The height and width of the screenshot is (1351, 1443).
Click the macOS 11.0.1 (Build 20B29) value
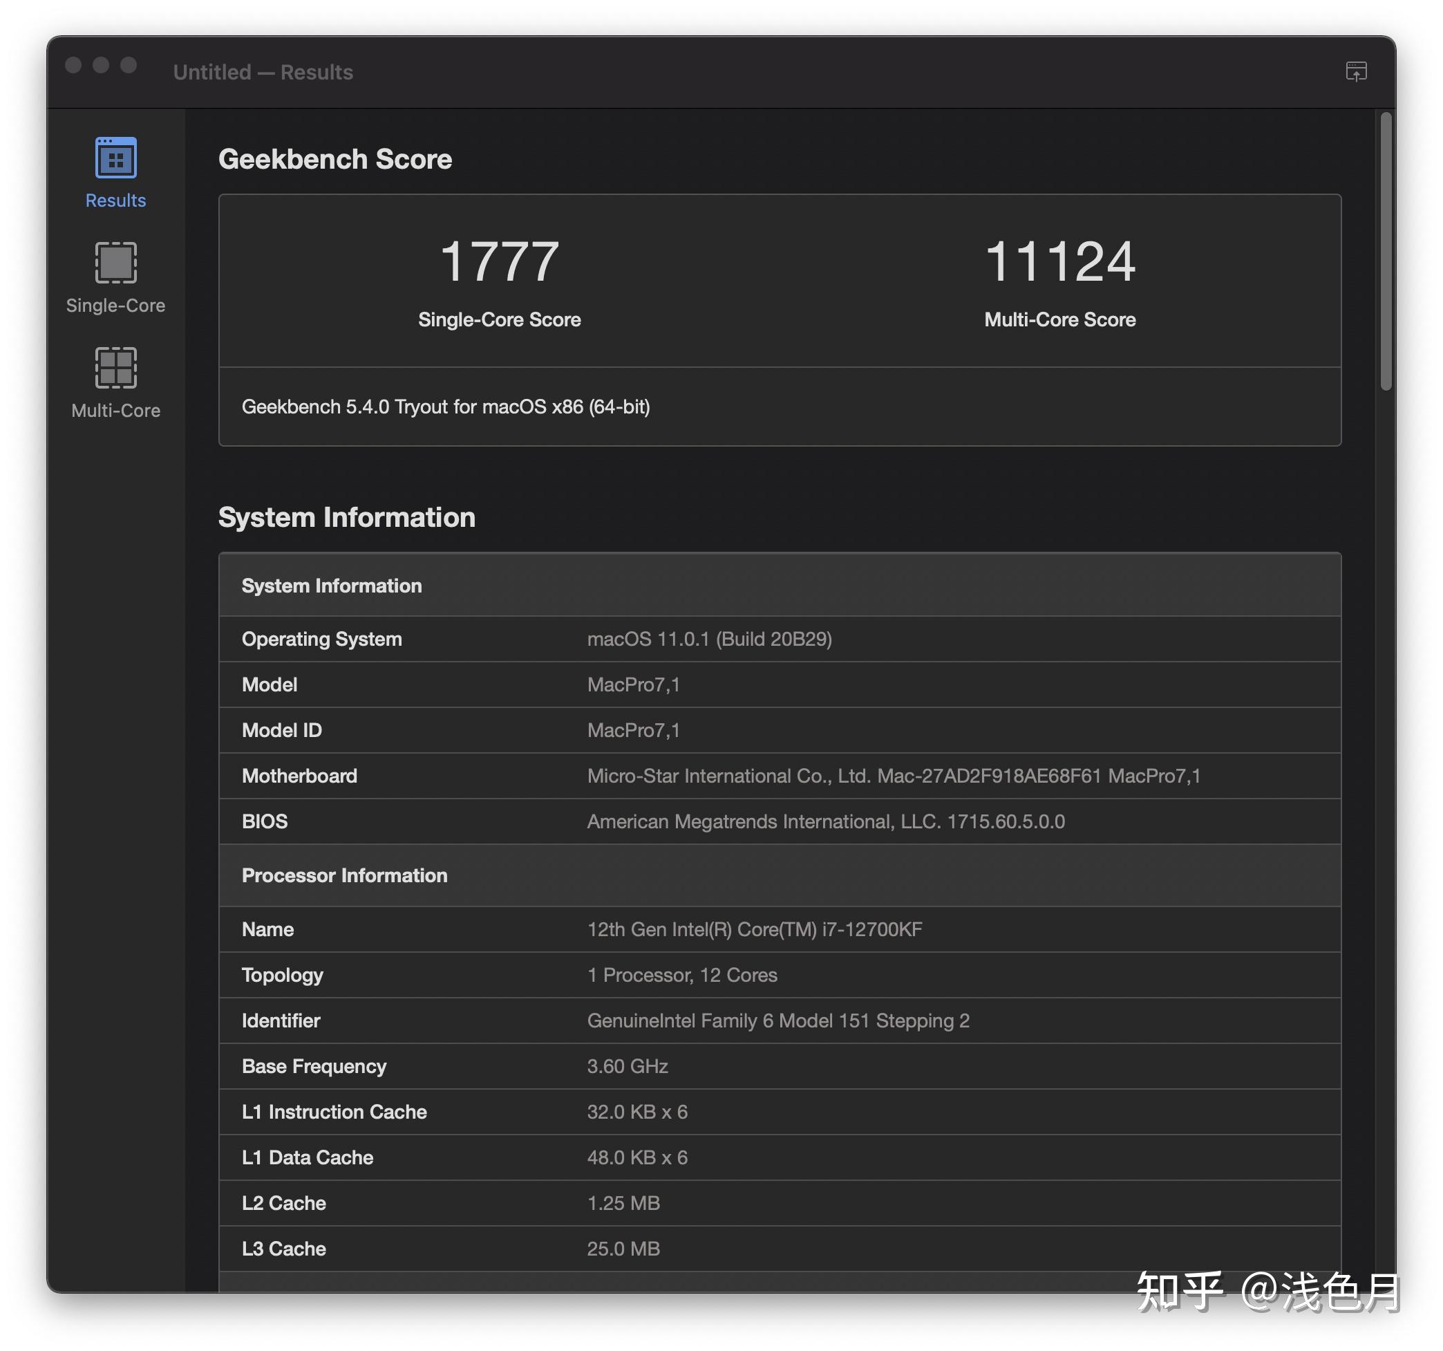point(709,639)
